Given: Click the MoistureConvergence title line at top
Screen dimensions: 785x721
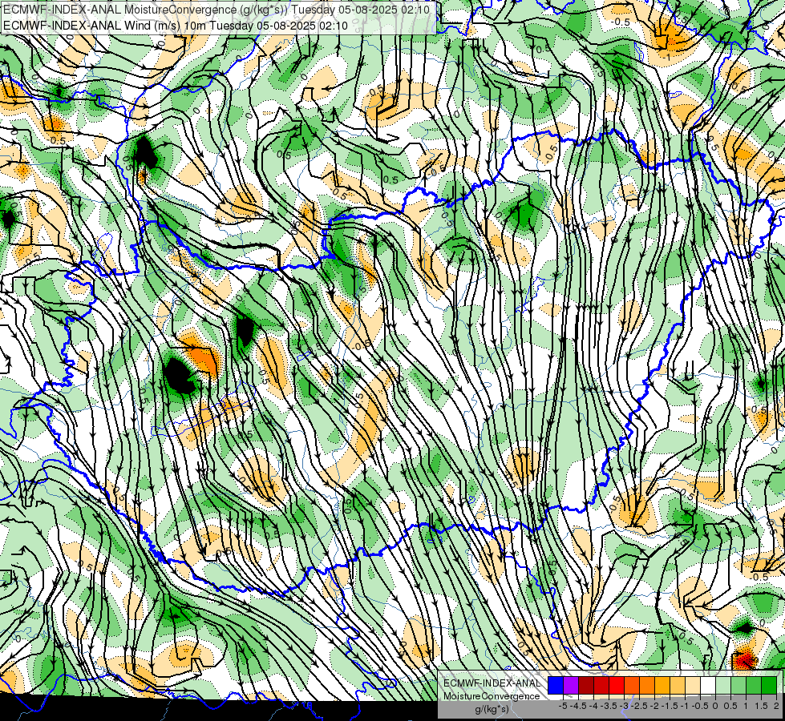Looking at the screenshot, I should coord(216,9).
